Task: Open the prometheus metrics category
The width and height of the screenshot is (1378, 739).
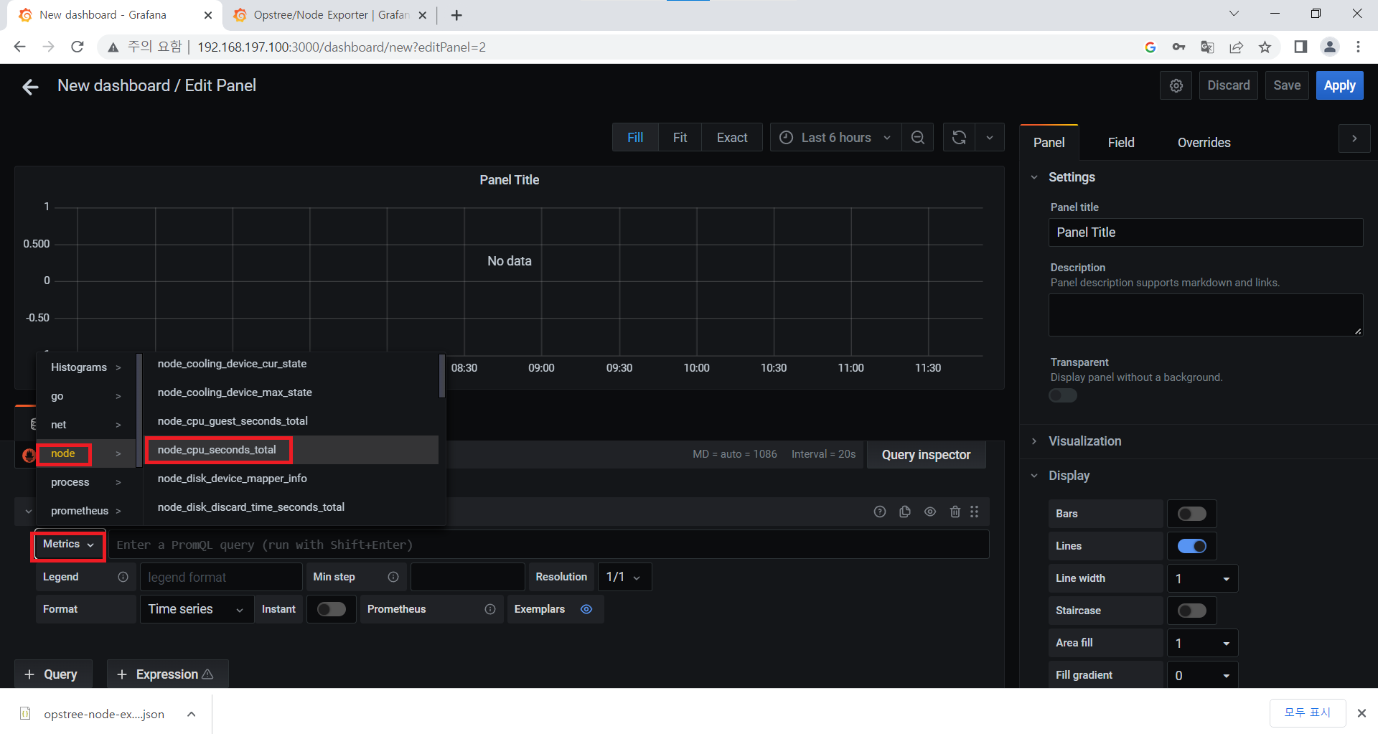Action: [85, 511]
